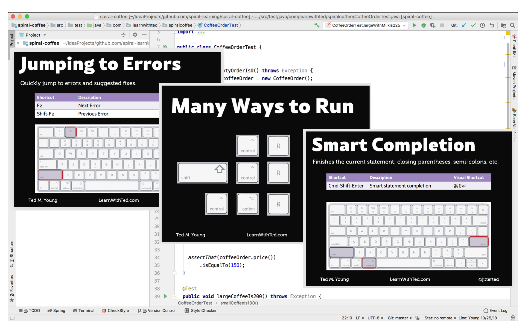Run the CoffeeOrderTest configuration
The height and width of the screenshot is (328, 525).
[x=415, y=25]
